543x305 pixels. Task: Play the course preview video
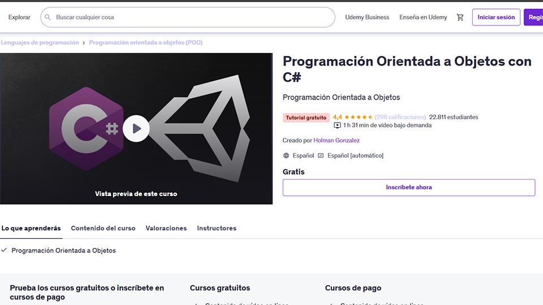pyautogui.click(x=136, y=129)
